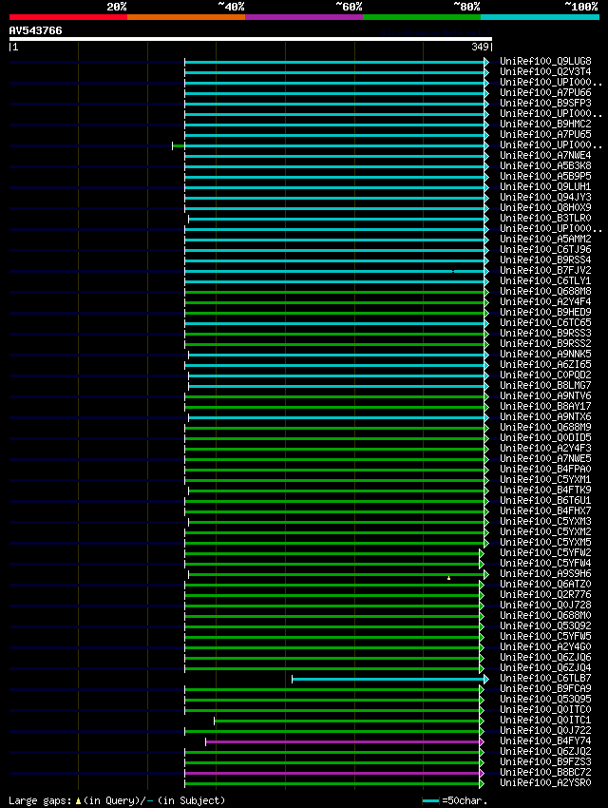Select the hit label UniRef100_Q9LUH1

coord(545,186)
